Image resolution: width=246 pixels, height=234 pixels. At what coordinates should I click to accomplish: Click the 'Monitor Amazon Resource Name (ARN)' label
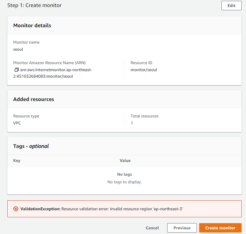click(49, 63)
